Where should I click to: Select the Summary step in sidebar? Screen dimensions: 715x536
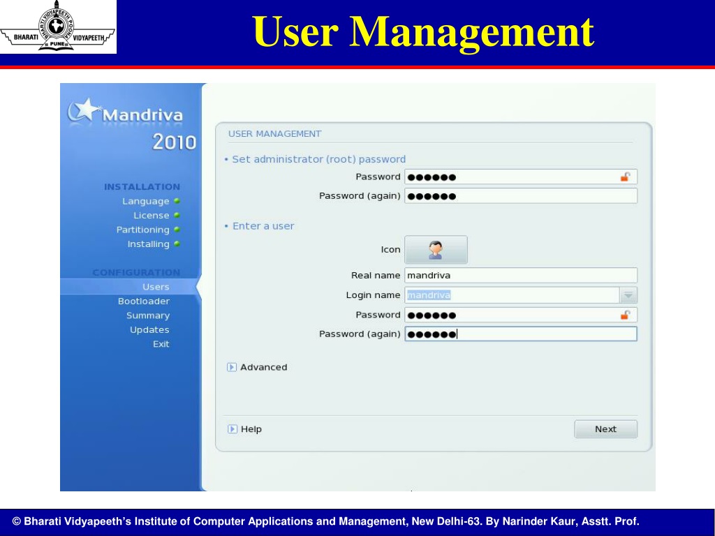coord(148,315)
